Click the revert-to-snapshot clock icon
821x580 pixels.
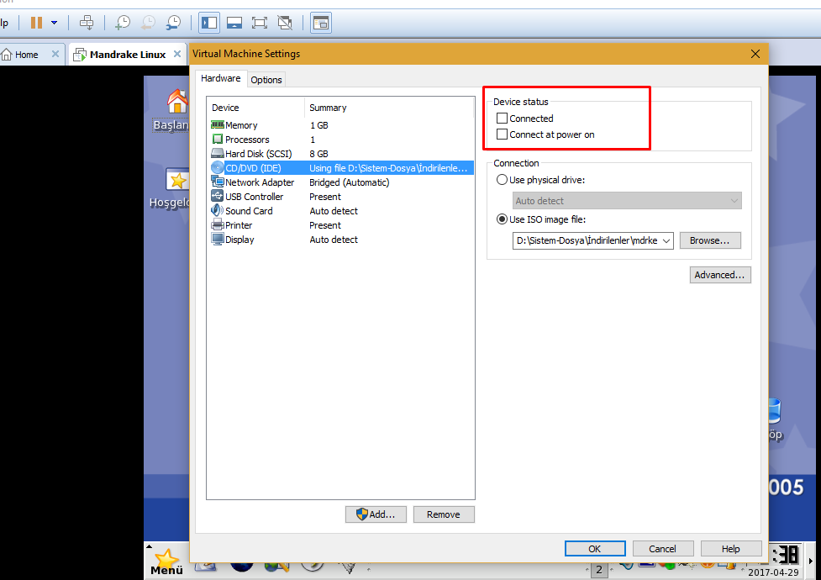coord(148,23)
